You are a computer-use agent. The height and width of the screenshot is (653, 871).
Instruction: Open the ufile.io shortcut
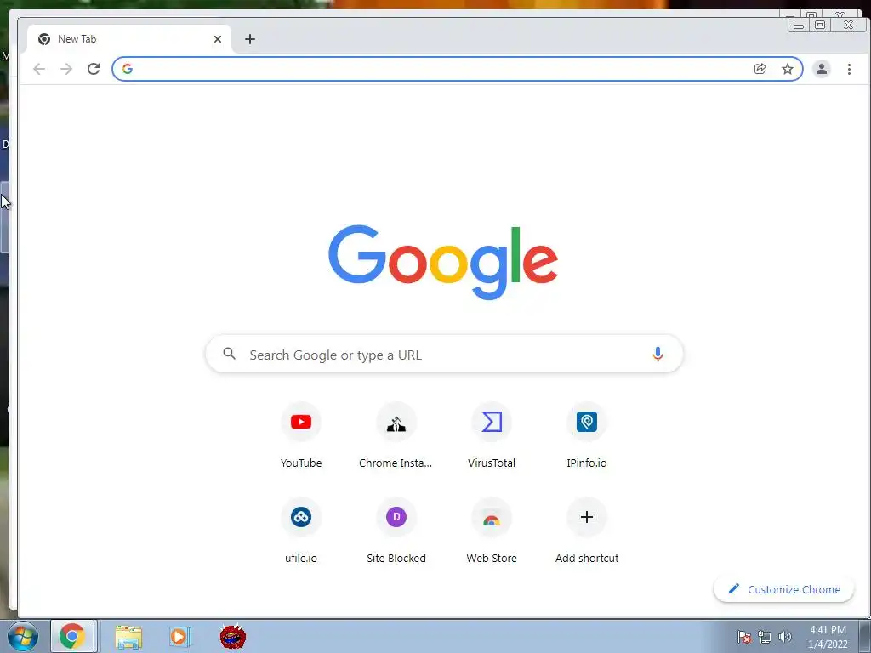pyautogui.click(x=300, y=531)
